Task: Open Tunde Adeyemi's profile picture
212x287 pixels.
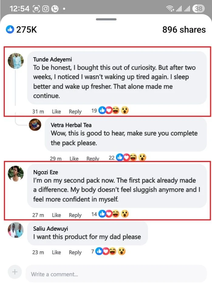Action: point(15,61)
